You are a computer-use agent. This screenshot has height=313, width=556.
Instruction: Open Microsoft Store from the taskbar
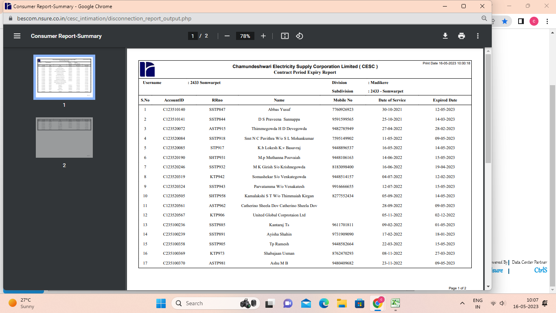point(359,303)
